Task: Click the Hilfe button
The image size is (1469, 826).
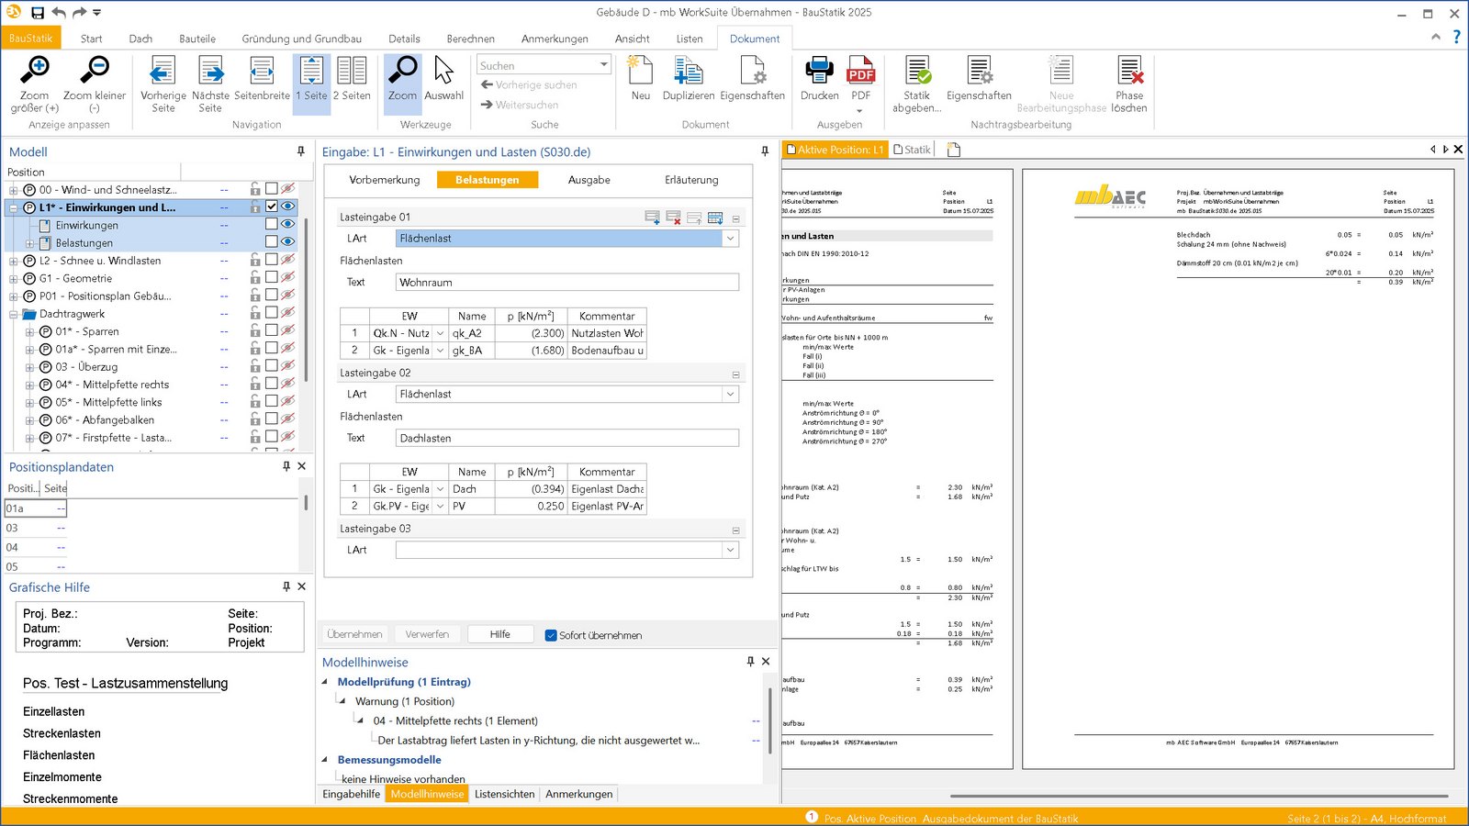Action: pos(499,634)
